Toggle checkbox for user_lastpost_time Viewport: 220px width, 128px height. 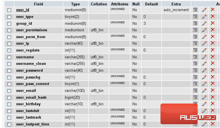[9, 124]
